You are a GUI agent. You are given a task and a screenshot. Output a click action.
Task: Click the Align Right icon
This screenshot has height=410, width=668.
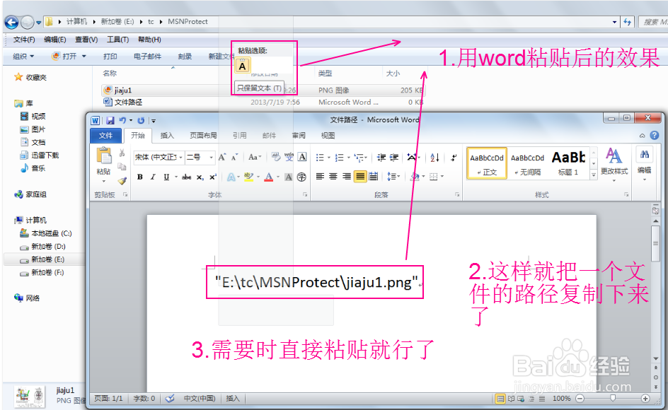(347, 176)
